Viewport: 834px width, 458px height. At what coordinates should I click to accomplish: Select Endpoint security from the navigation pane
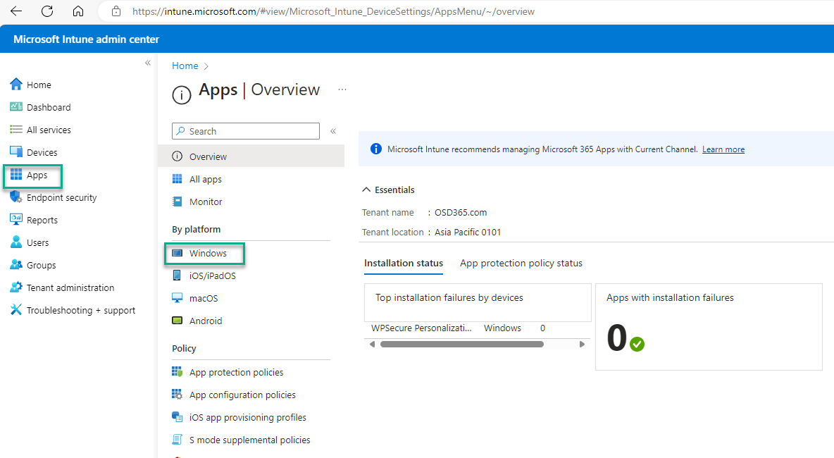tap(59, 197)
